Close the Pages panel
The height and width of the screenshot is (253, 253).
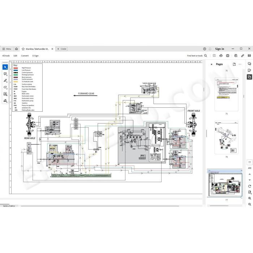pyautogui.click(x=211, y=64)
